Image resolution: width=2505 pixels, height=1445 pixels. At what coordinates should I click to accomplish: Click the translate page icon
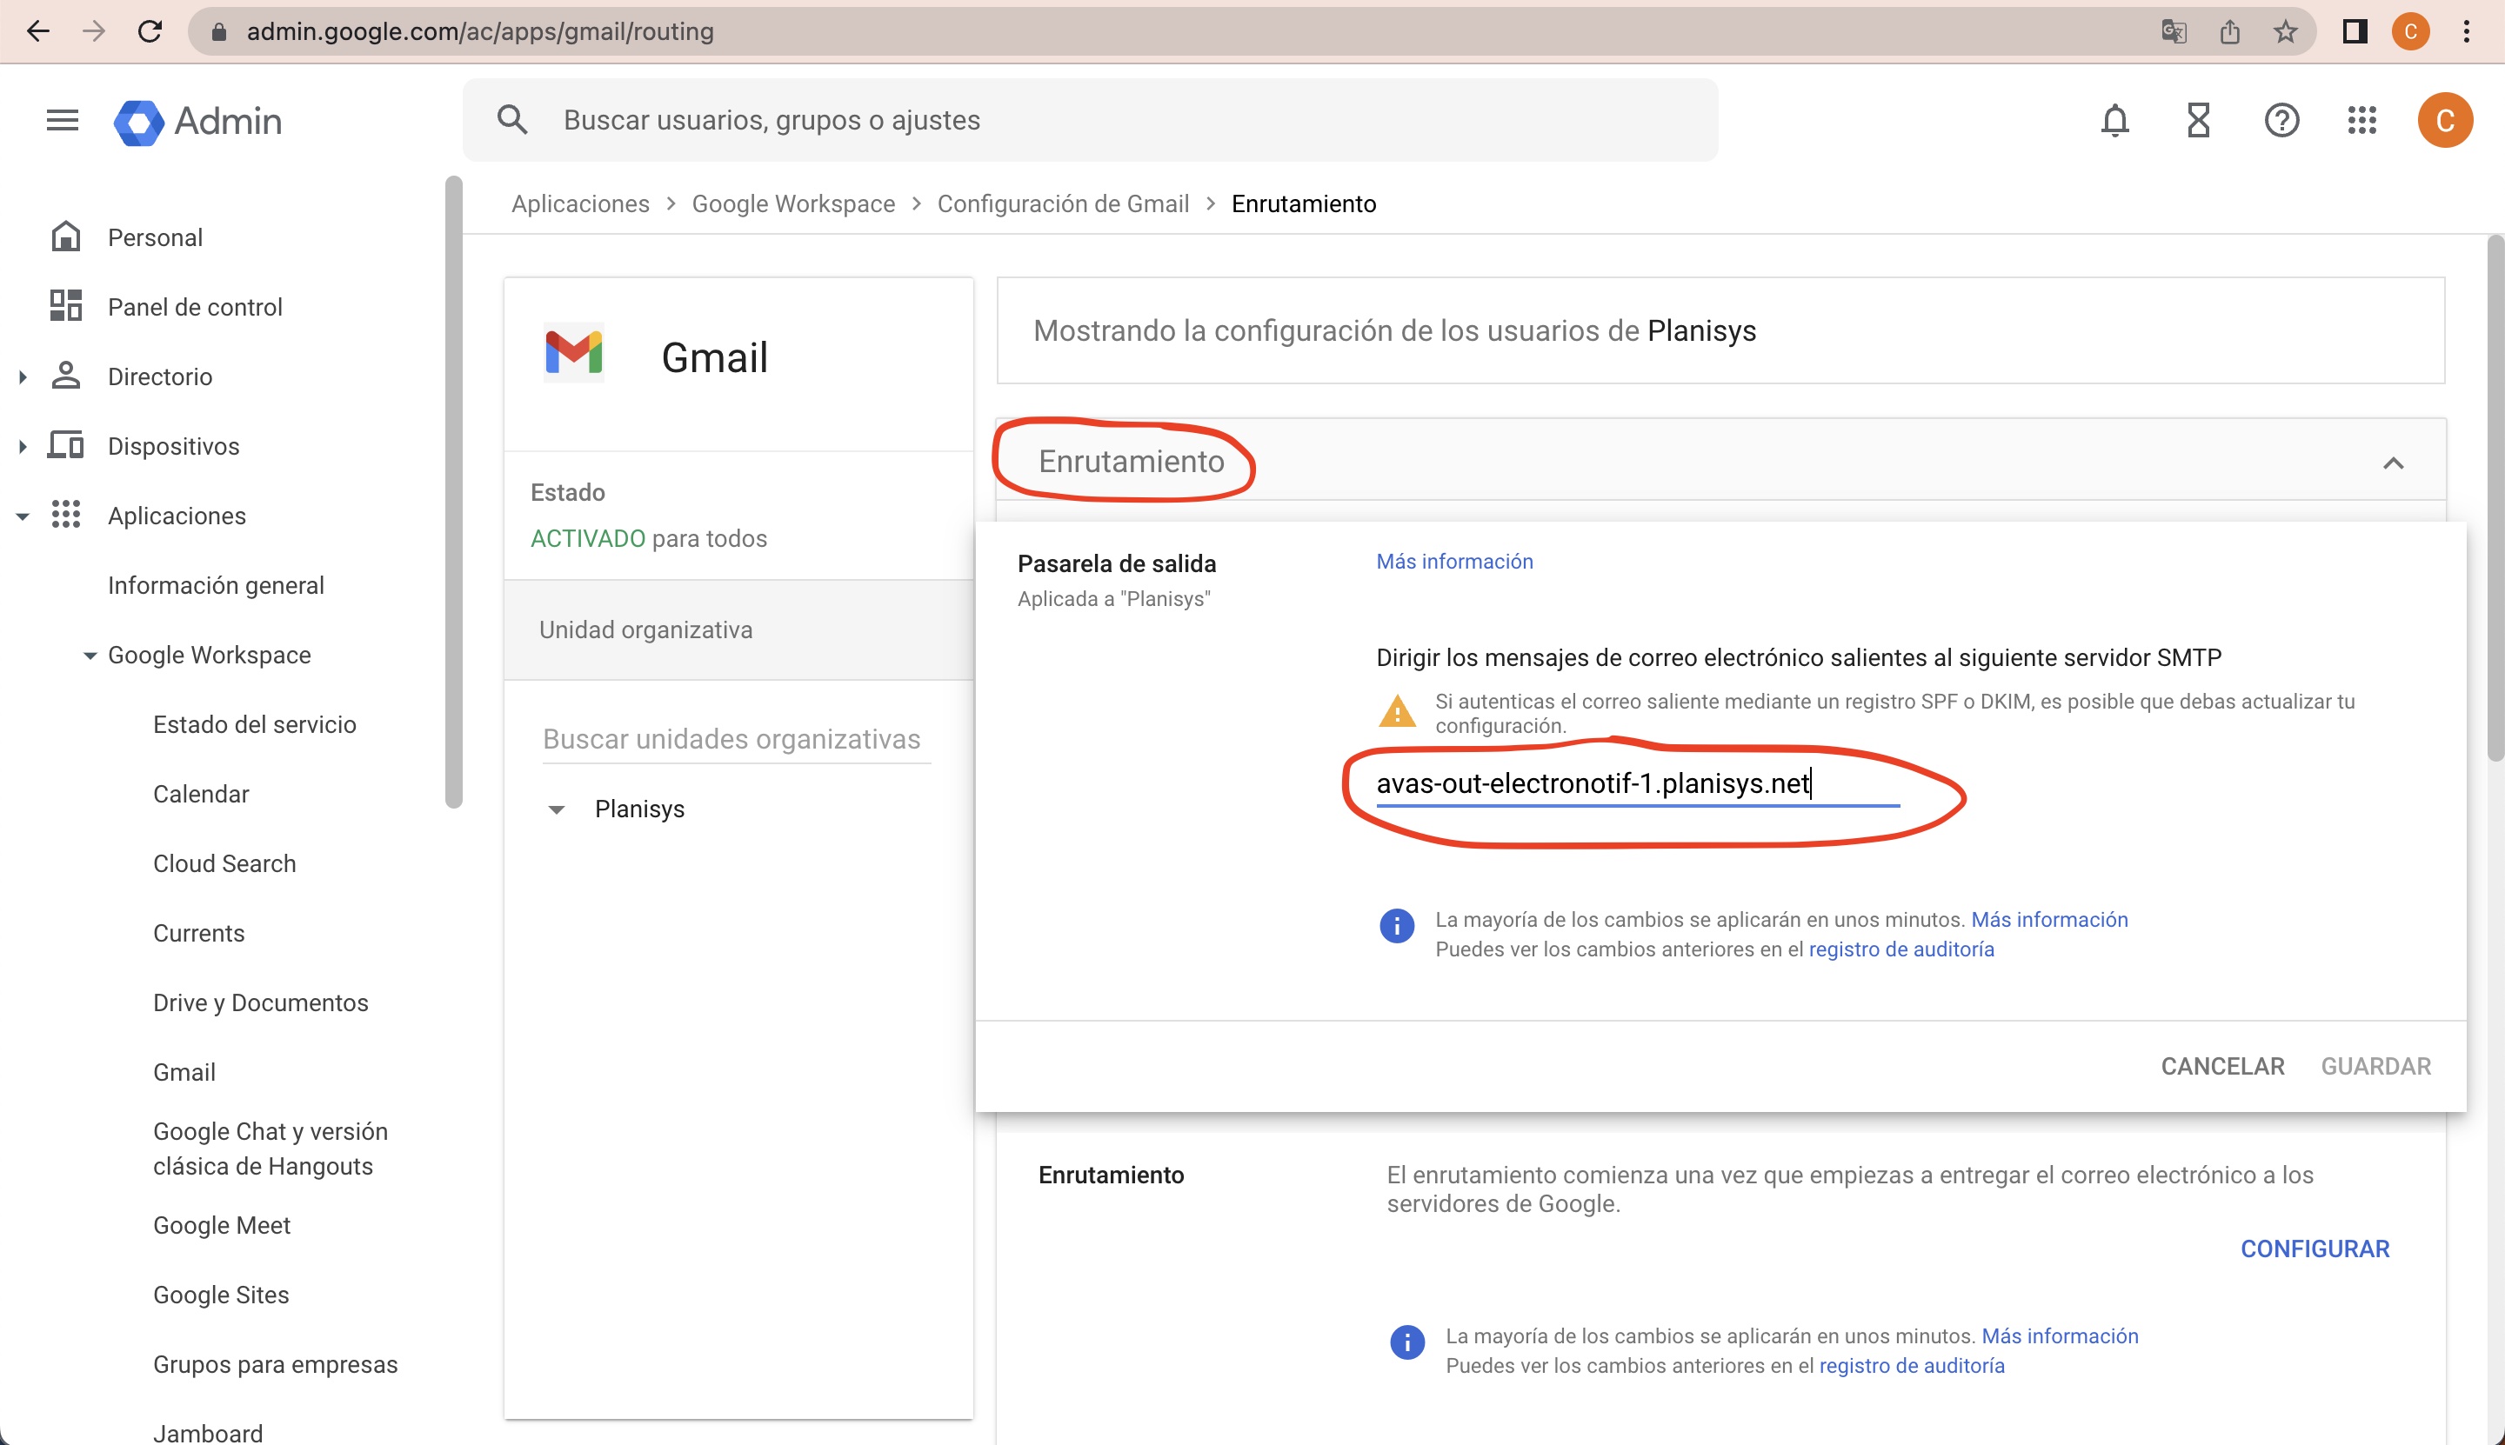tap(2174, 32)
